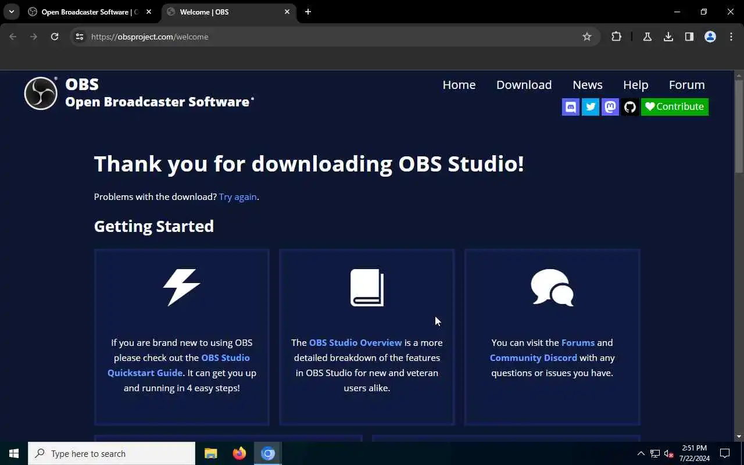Open the OBS Discord server icon
Viewport: 744px width, 465px height.
[571, 107]
